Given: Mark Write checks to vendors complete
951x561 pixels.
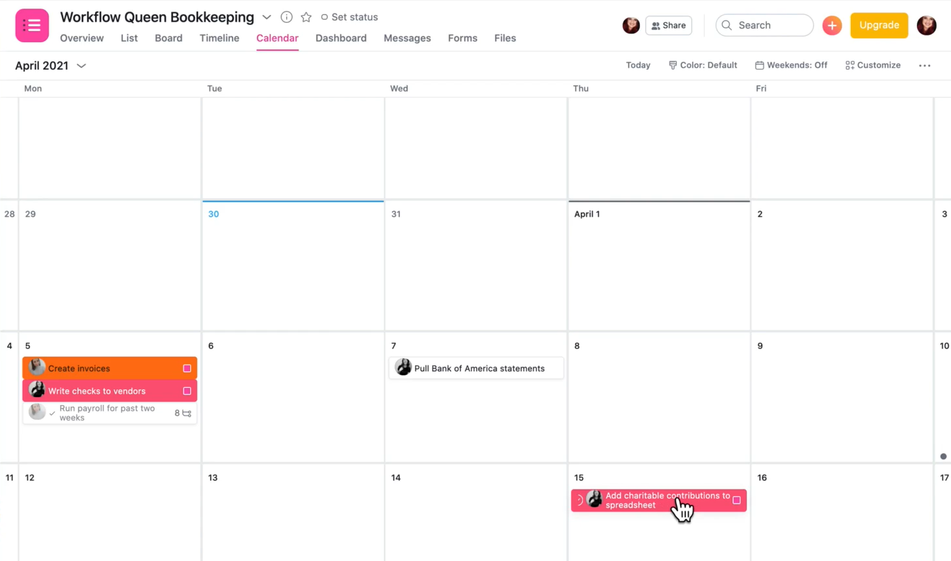Looking at the screenshot, I should pos(187,391).
